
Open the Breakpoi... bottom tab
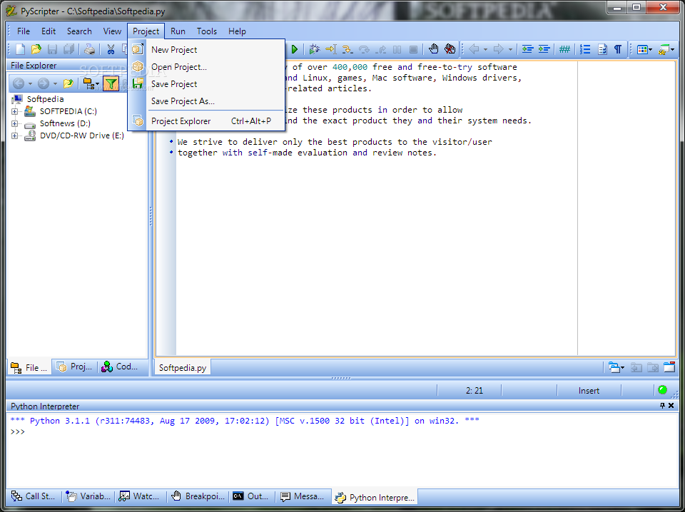click(198, 496)
